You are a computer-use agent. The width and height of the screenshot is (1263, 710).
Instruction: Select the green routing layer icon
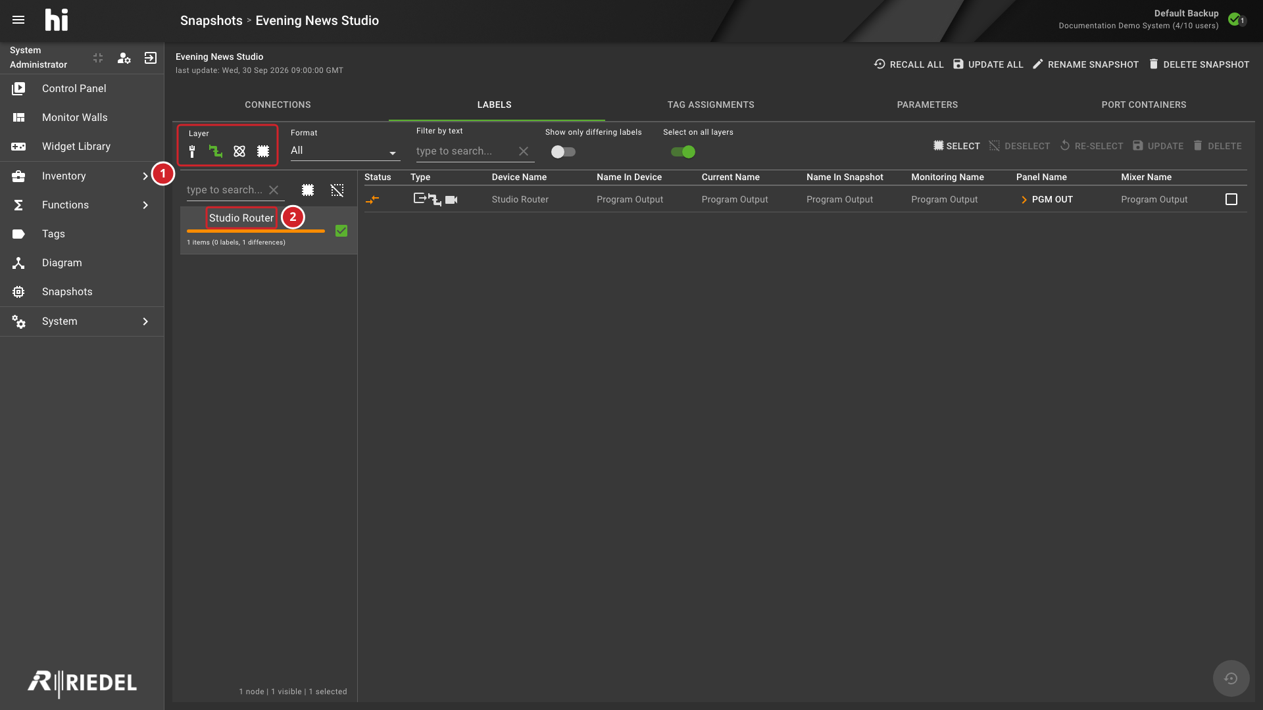[x=216, y=151]
